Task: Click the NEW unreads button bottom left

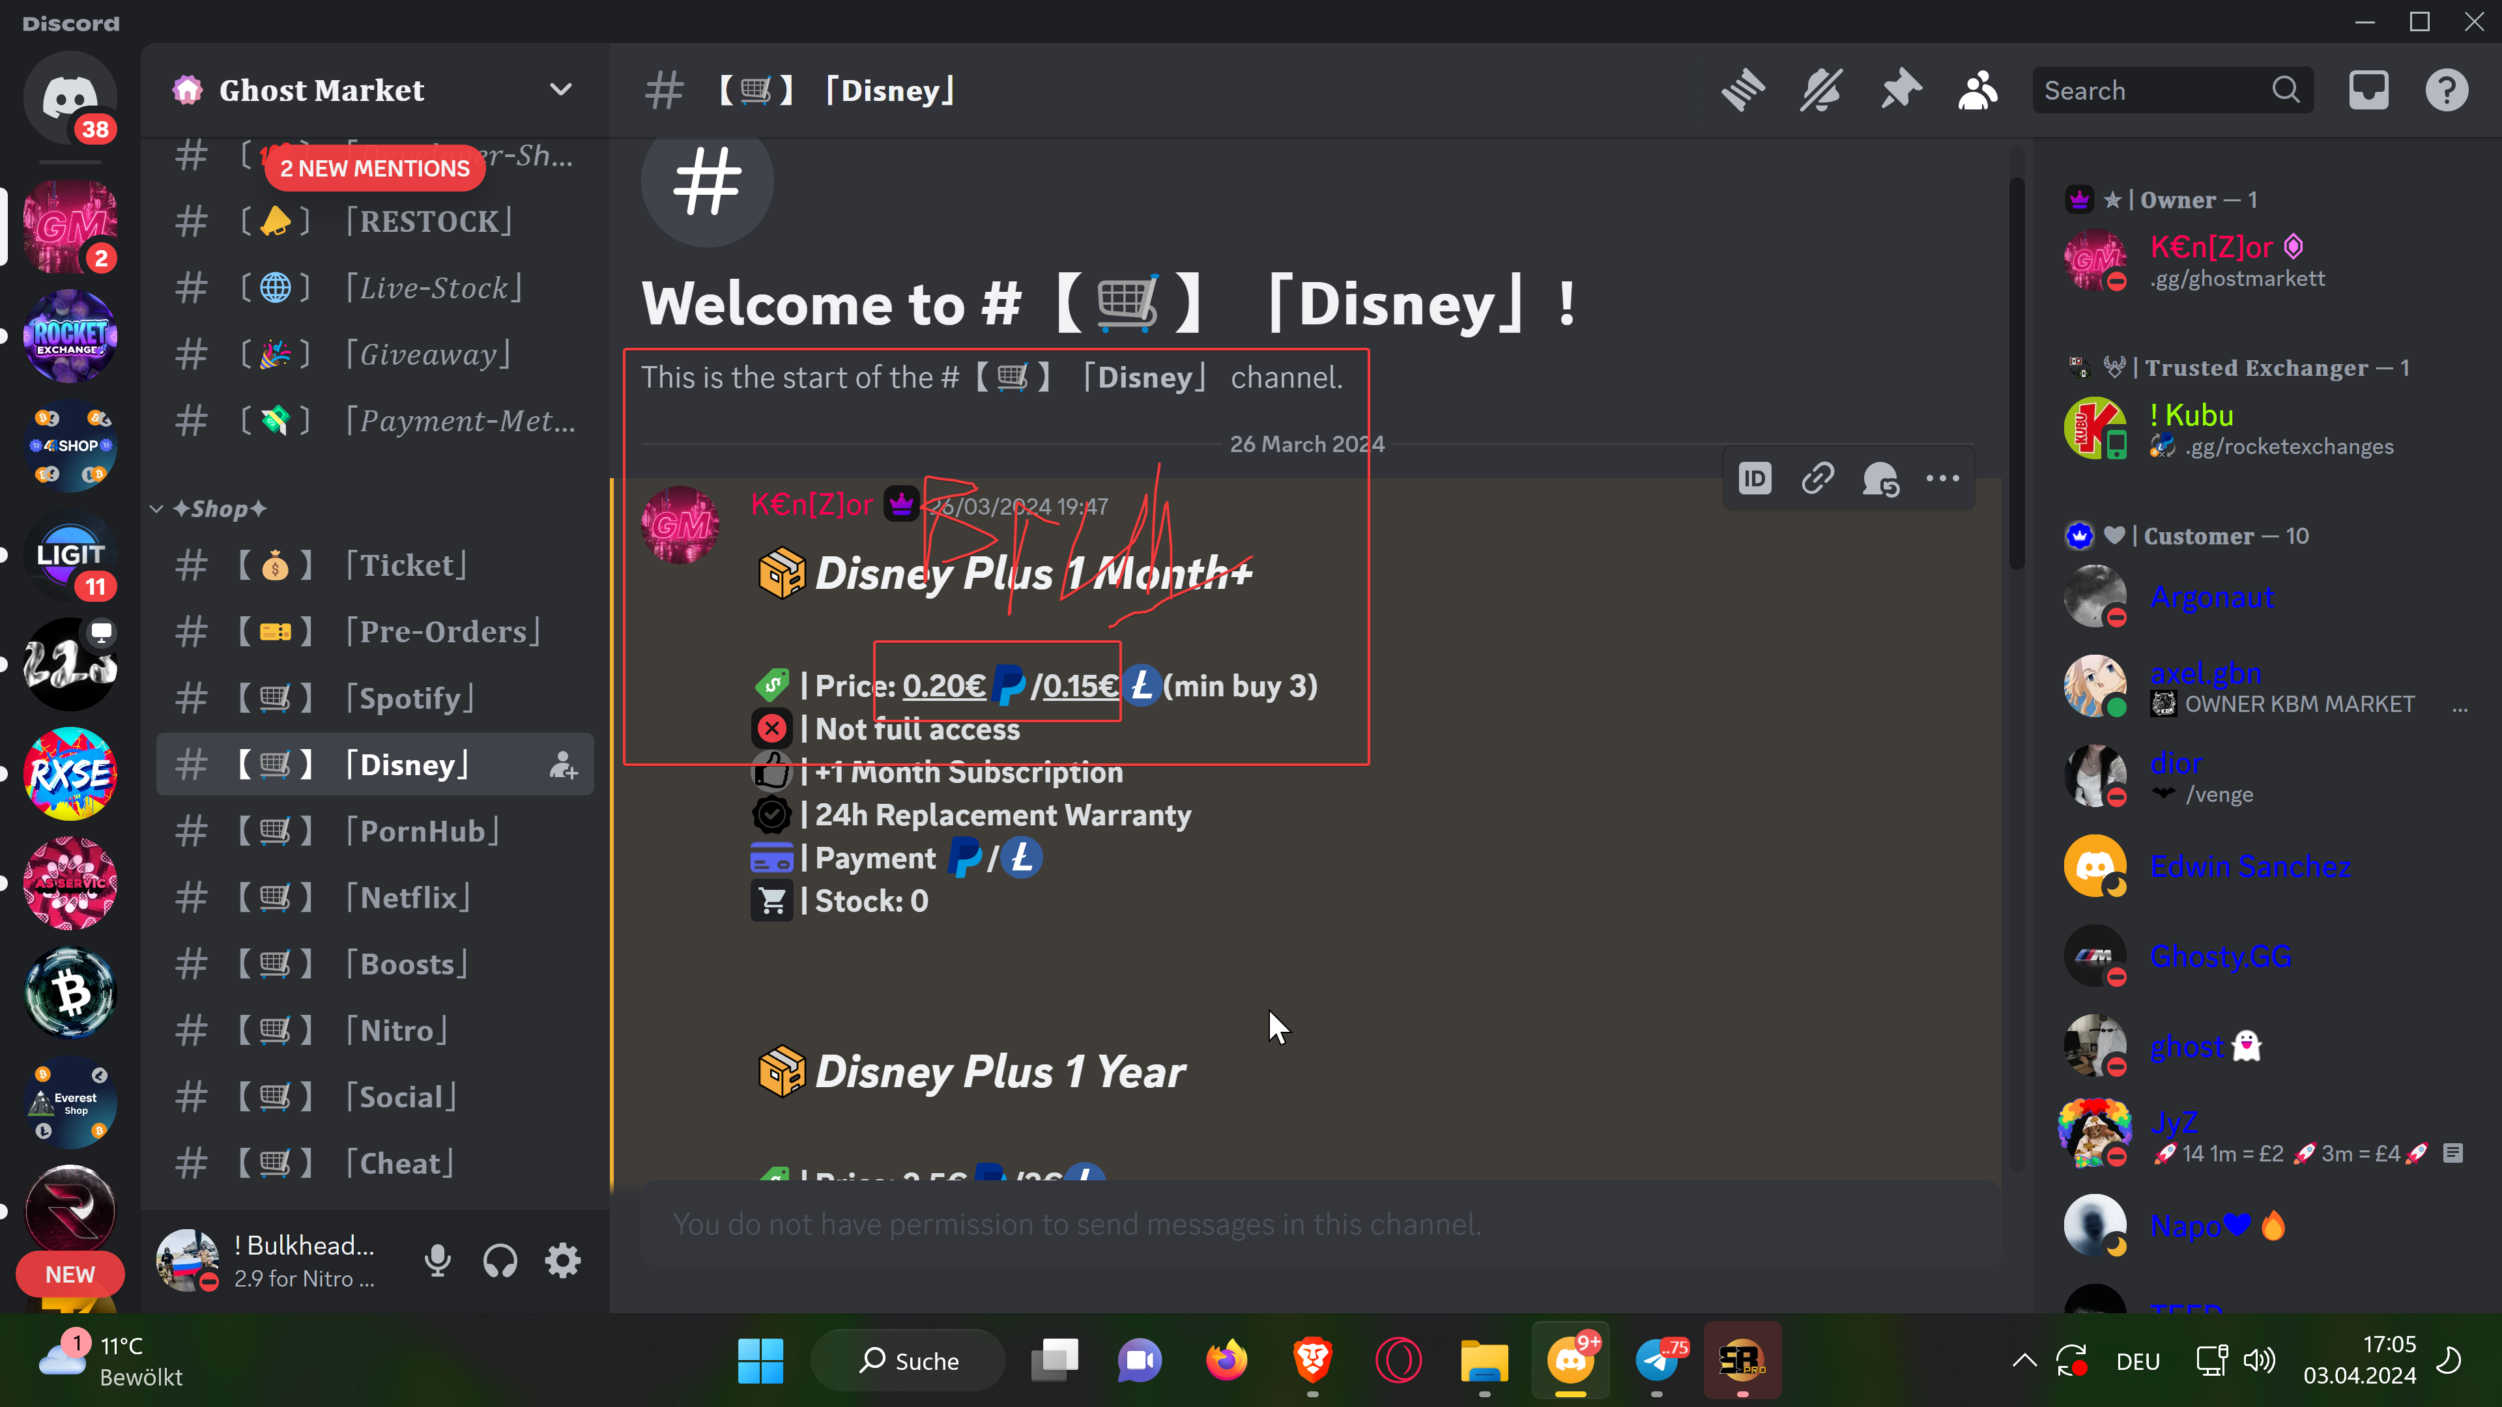Action: (70, 1274)
